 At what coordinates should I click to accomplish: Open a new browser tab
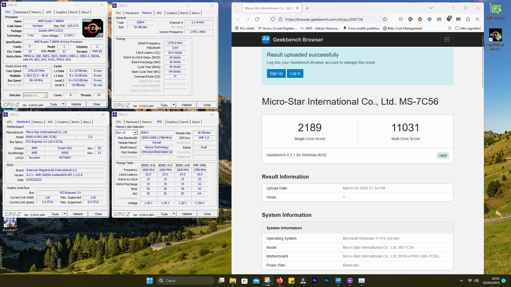[307, 8]
